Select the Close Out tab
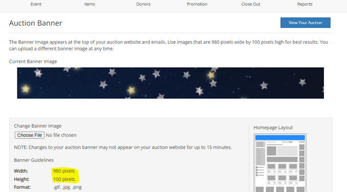The image size is (347, 192). (251, 4)
